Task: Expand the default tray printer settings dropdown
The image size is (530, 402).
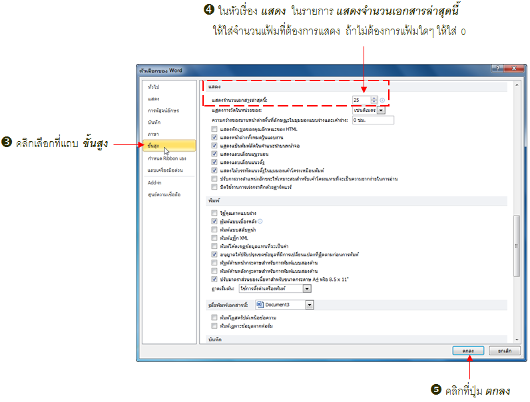Action: pyautogui.click(x=307, y=289)
